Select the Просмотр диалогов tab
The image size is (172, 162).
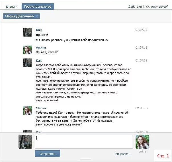click(38, 7)
